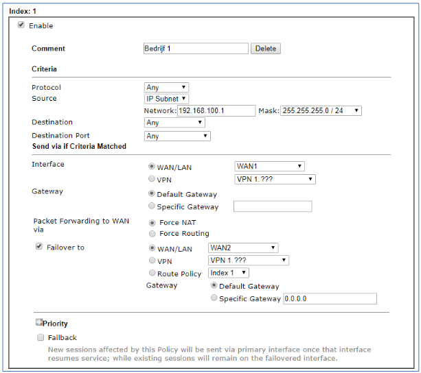
Task: Open the Route Policy Index 1 dropdown
Action: coord(229,273)
